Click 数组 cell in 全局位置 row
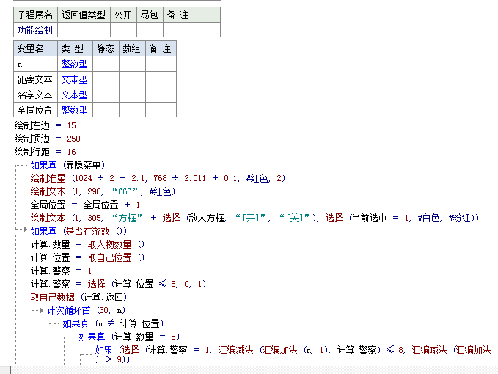This screenshot has width=498, height=374. coord(132,110)
